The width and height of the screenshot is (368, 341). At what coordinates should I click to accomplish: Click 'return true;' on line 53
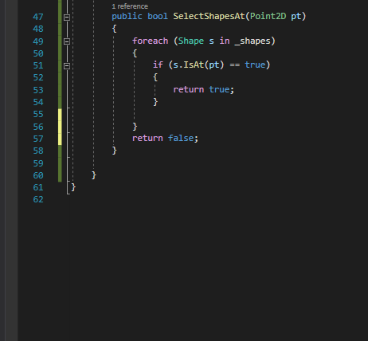[204, 89]
